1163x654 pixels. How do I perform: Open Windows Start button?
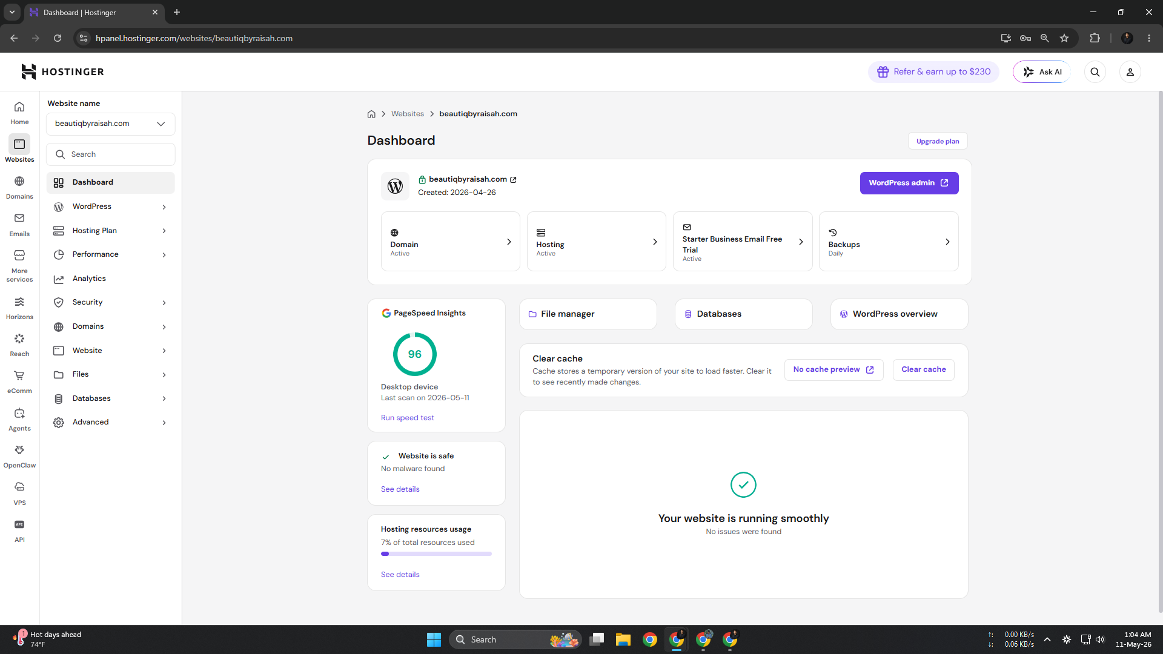point(434,639)
